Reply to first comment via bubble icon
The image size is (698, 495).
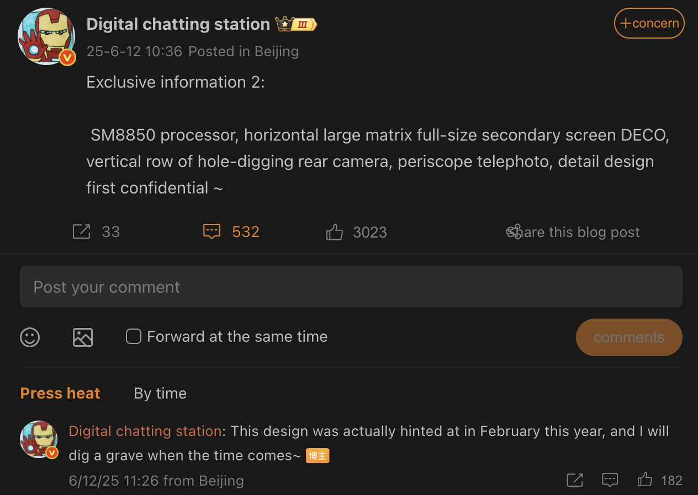610,480
